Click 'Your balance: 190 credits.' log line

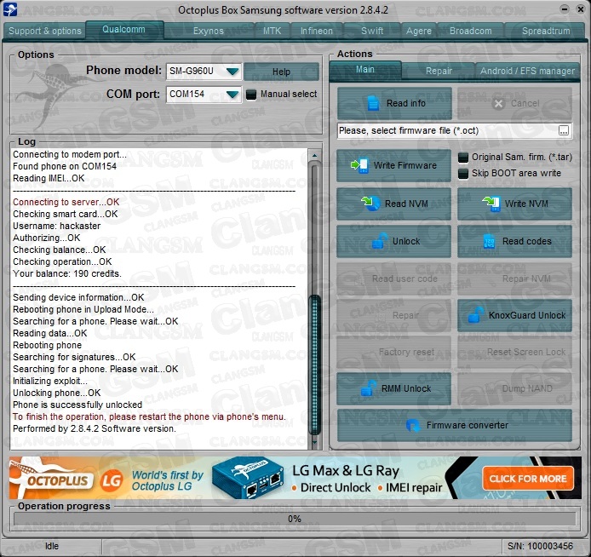(67, 273)
